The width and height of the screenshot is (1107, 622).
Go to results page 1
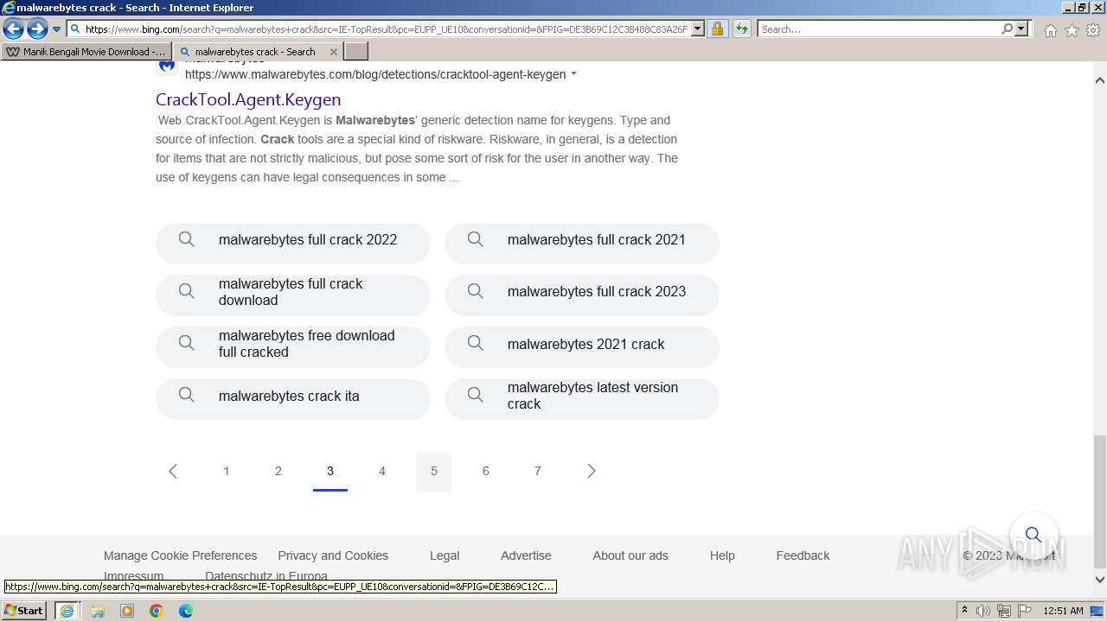[227, 471]
